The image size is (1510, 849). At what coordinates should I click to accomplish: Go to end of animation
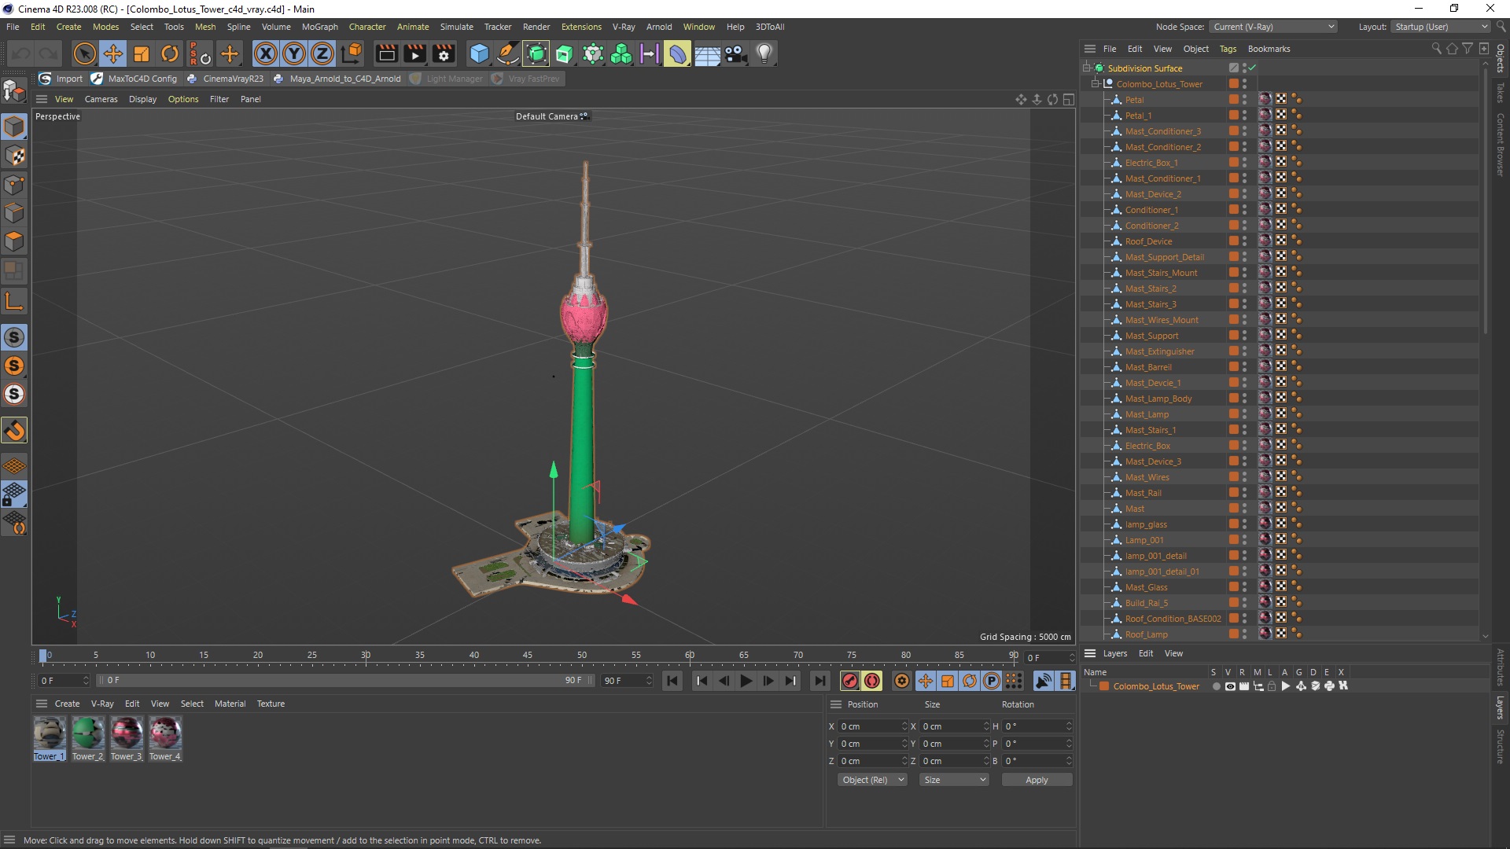(820, 681)
